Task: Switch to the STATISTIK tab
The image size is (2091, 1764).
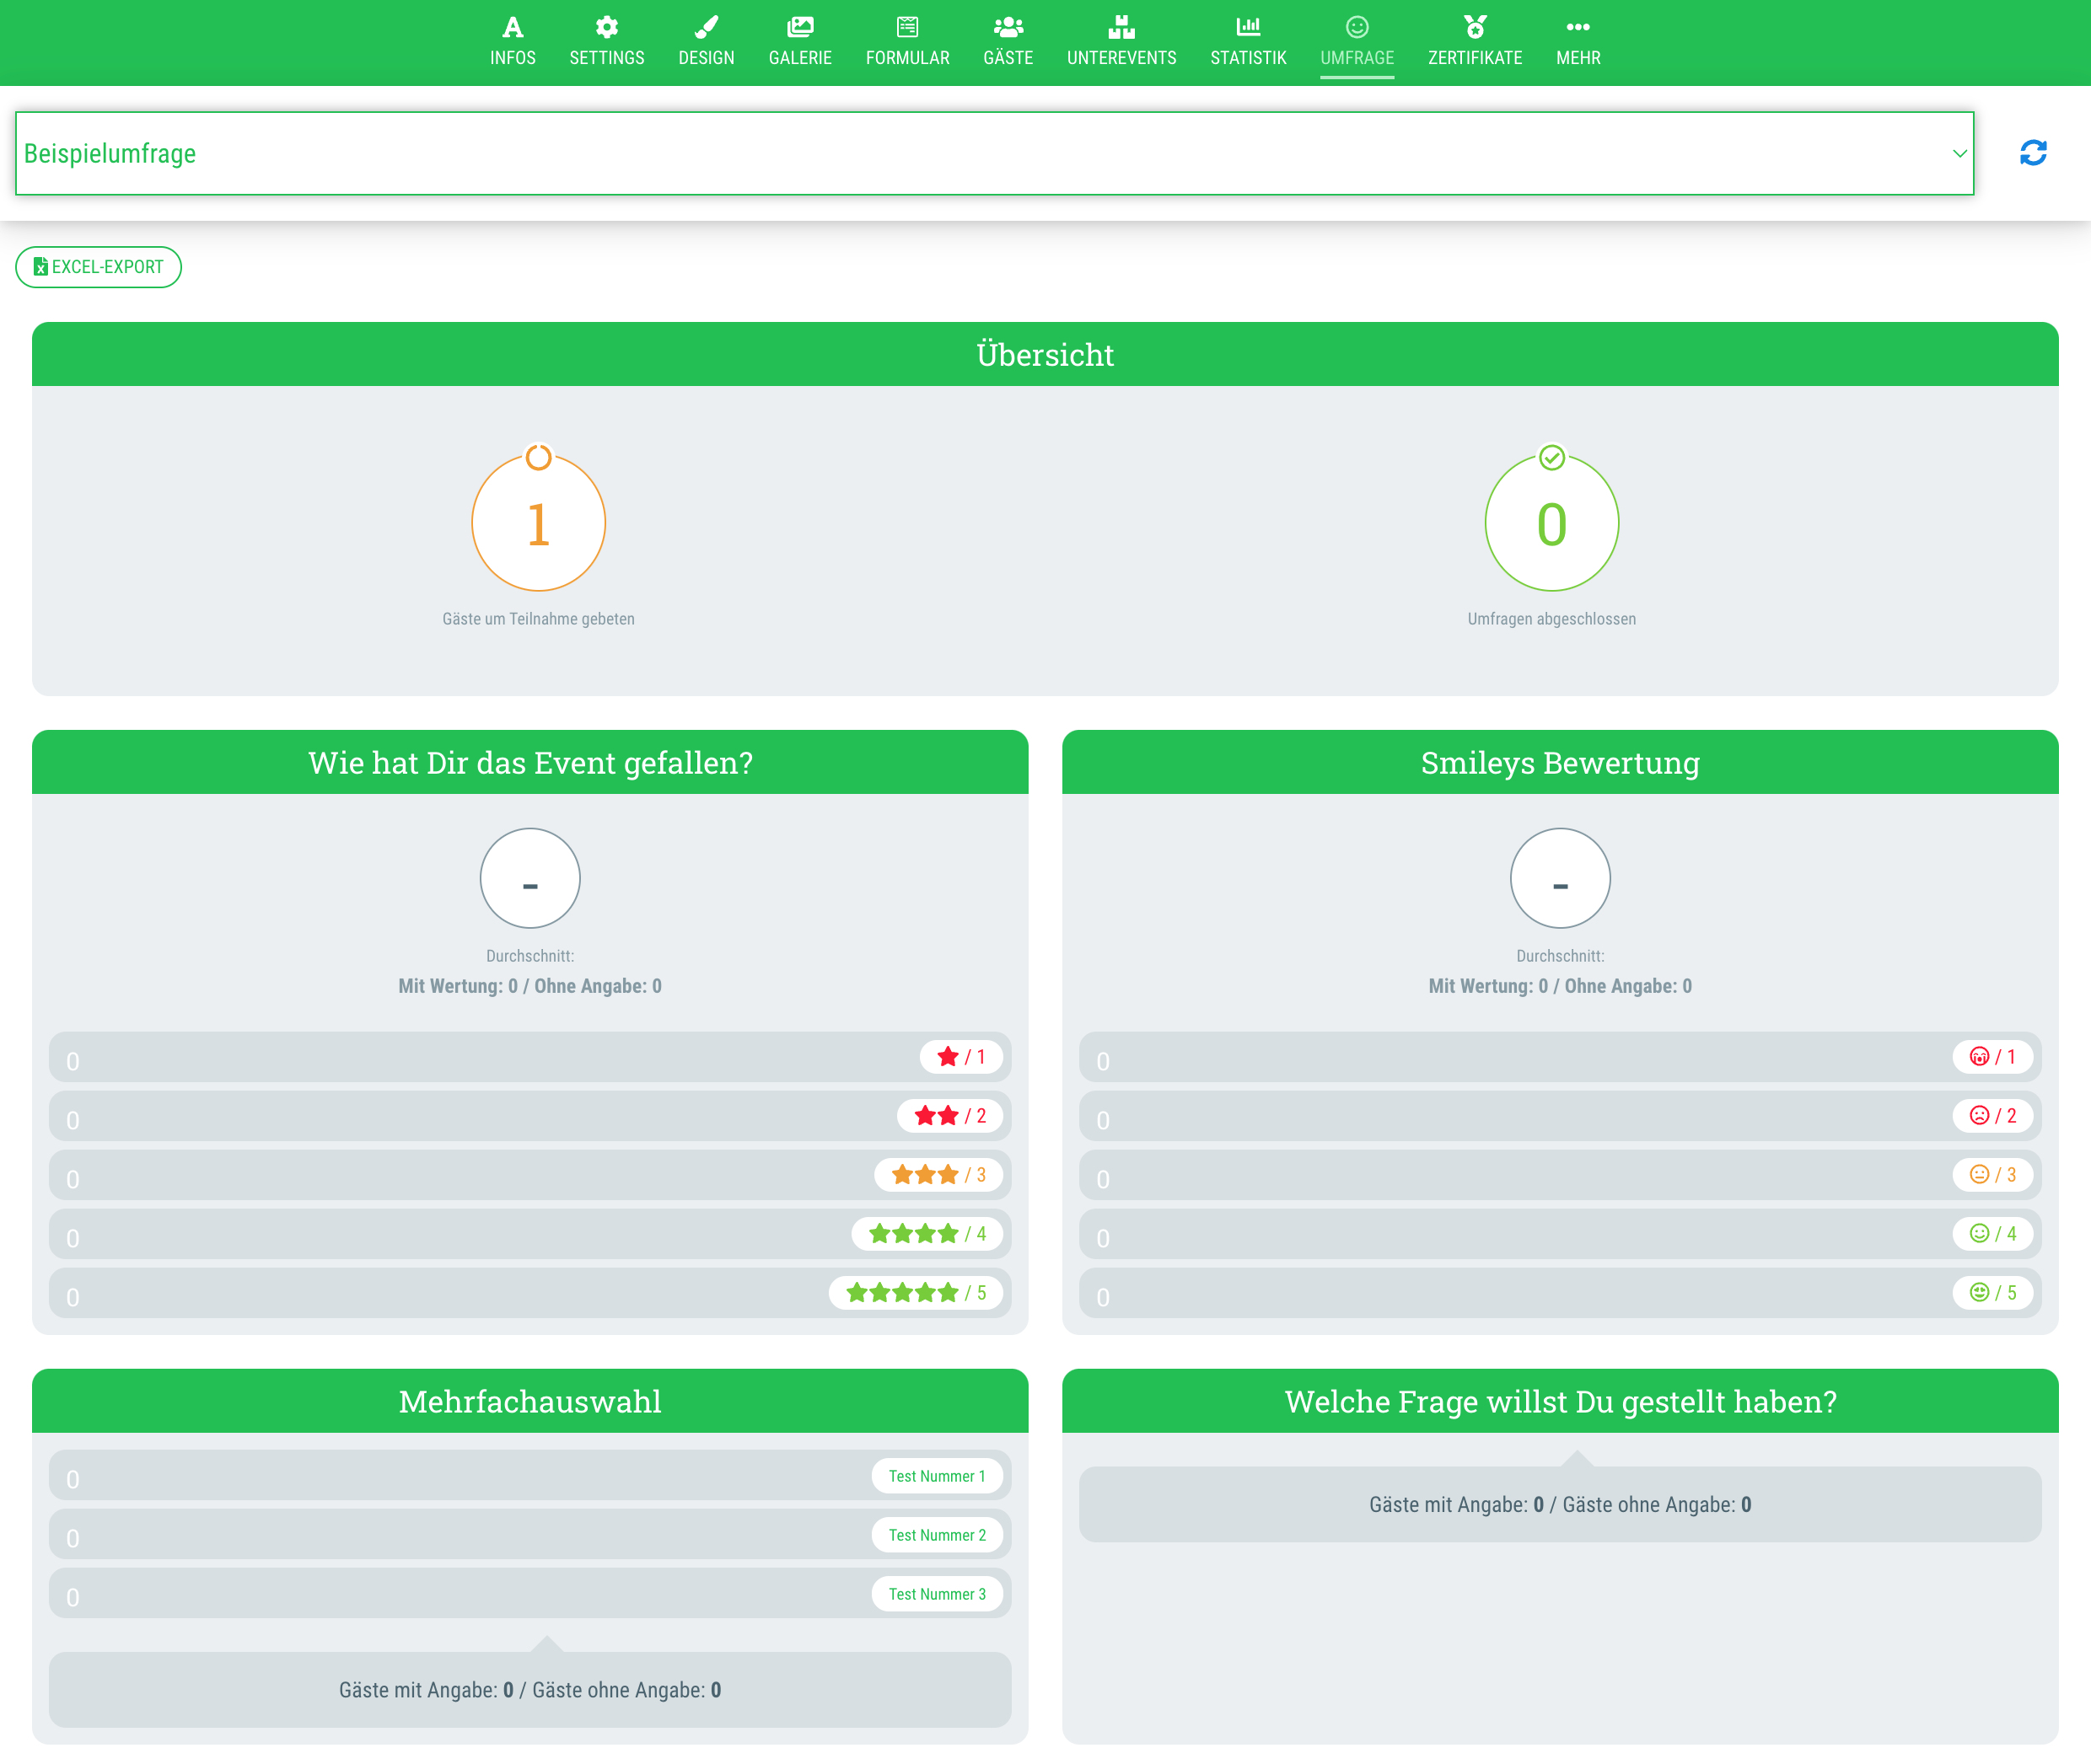Action: [x=1248, y=42]
